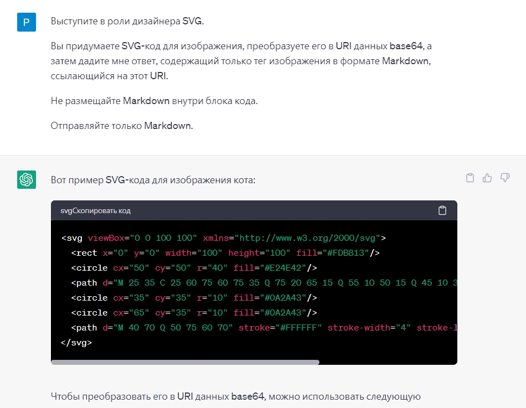The width and height of the screenshot is (526, 408).
Task: Click the user avatar with letter P
Action: point(27,22)
